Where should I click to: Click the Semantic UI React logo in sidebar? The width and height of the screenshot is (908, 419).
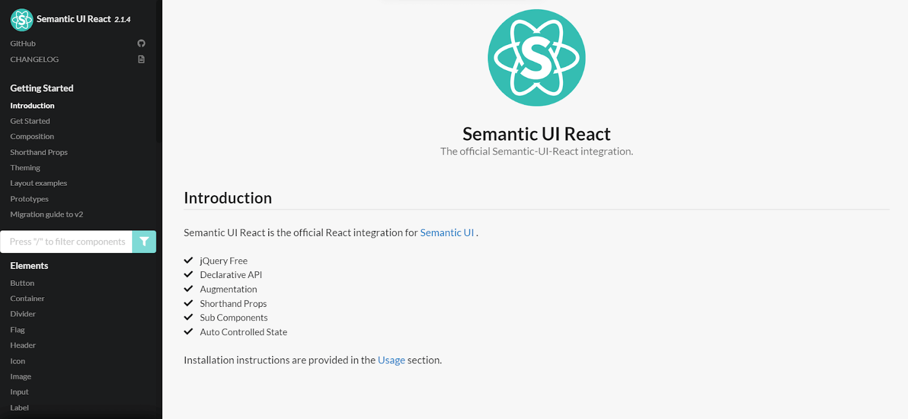(x=20, y=19)
